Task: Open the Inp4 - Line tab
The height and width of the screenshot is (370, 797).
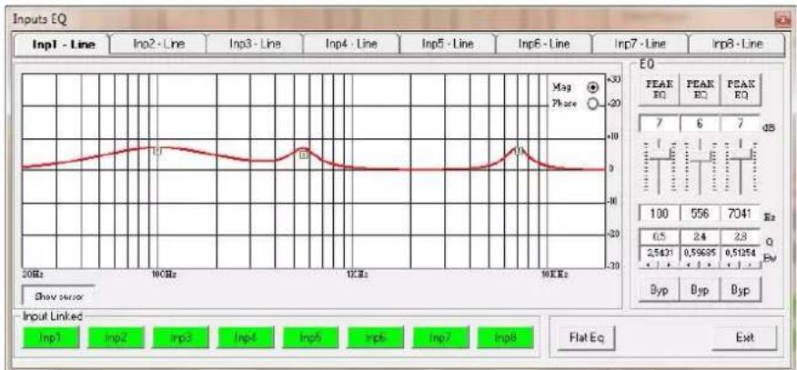Action: pos(351,45)
